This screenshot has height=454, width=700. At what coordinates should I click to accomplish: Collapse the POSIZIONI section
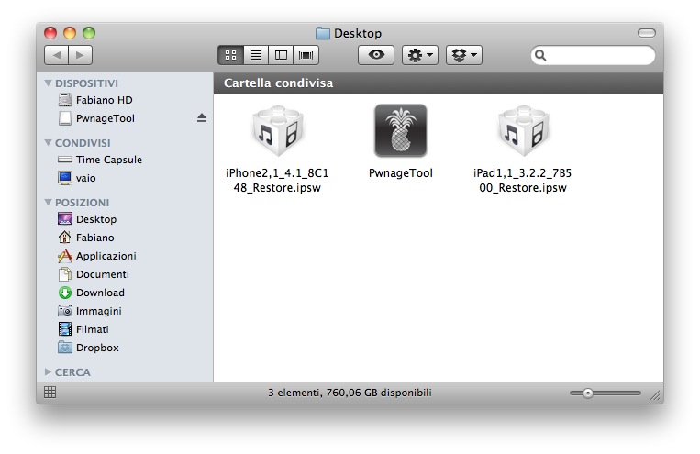pyautogui.click(x=49, y=202)
